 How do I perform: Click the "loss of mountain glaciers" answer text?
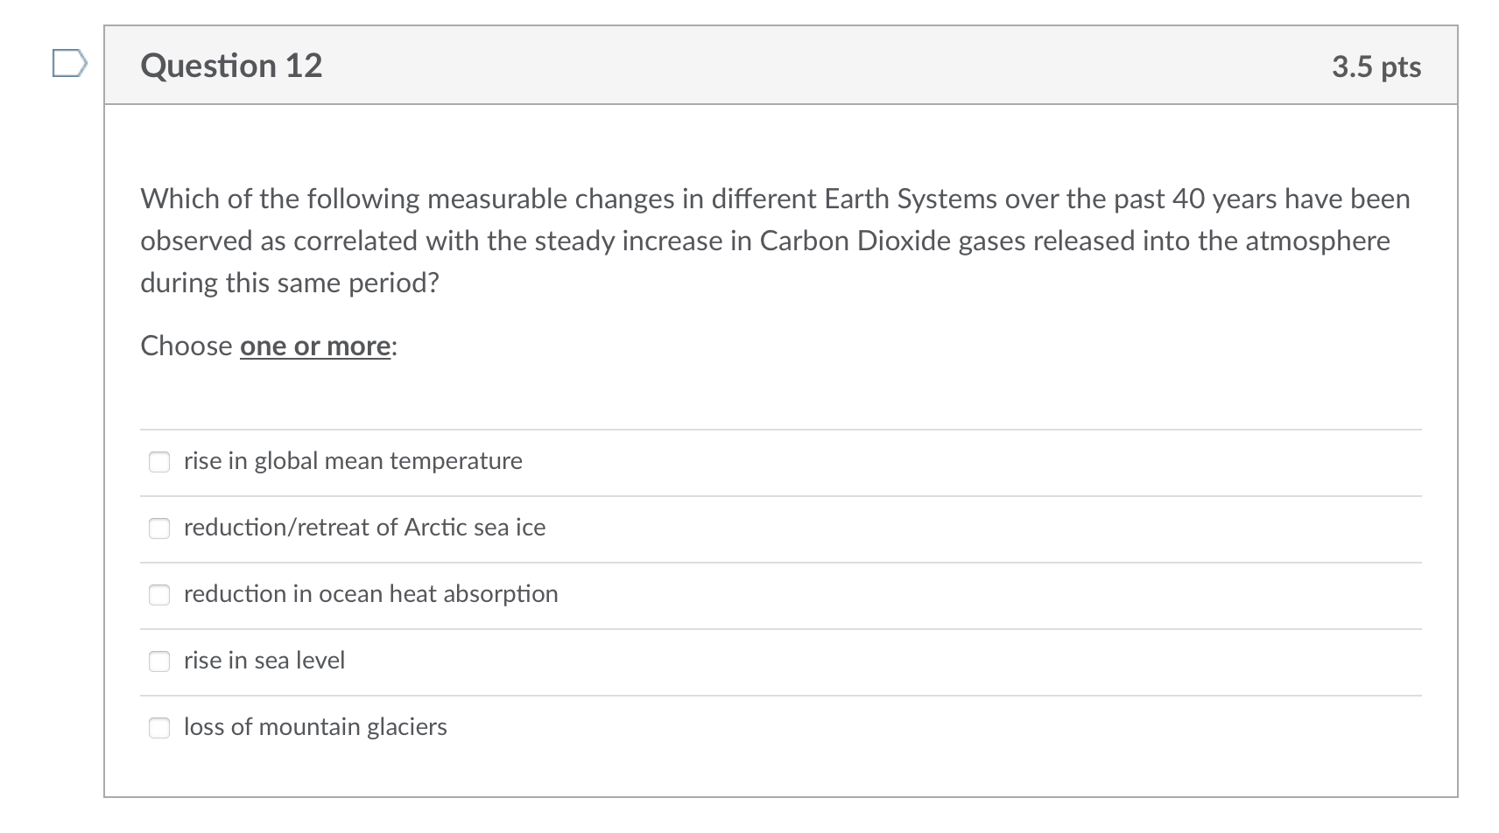pos(315,727)
